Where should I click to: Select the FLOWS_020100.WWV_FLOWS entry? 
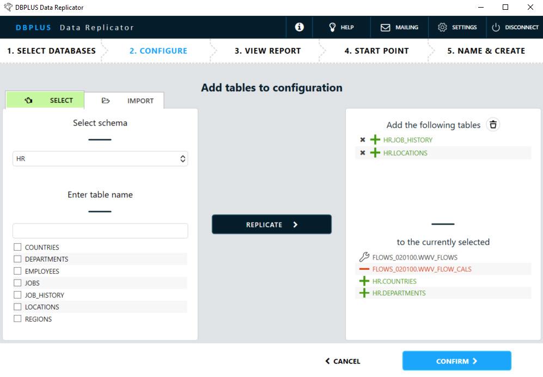point(415,257)
